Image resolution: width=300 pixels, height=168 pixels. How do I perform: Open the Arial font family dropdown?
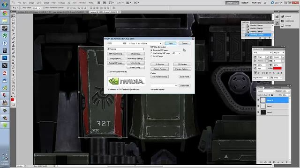pyautogui.click(x=262, y=53)
